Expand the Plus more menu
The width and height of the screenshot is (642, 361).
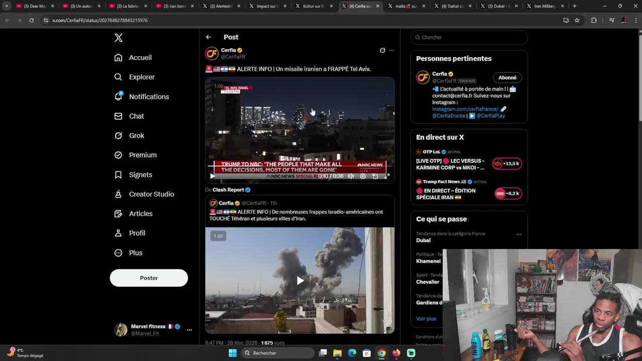click(x=128, y=253)
